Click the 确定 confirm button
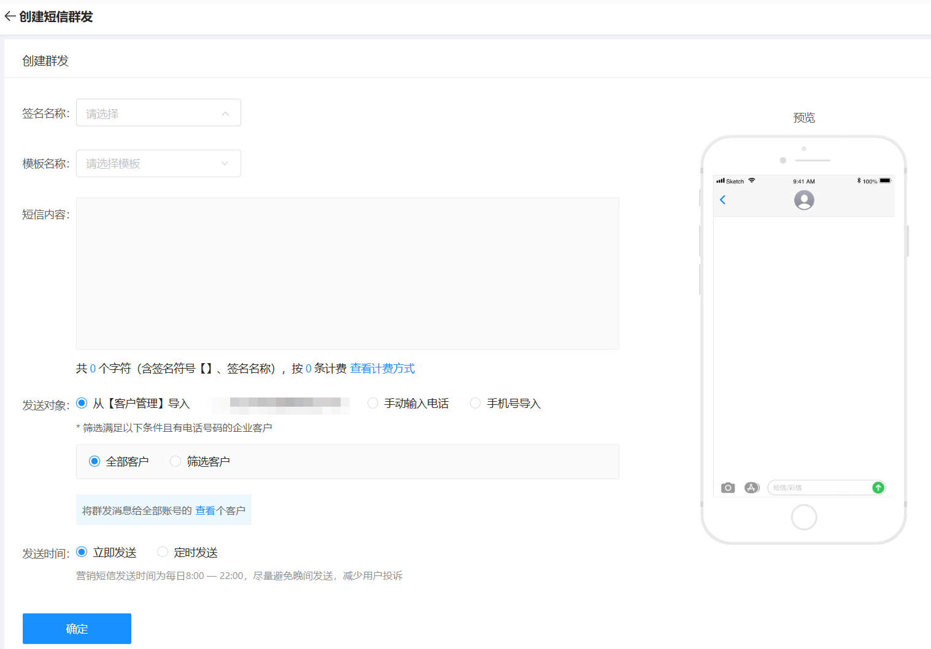Screen dimensions: 931x649 tap(77, 628)
